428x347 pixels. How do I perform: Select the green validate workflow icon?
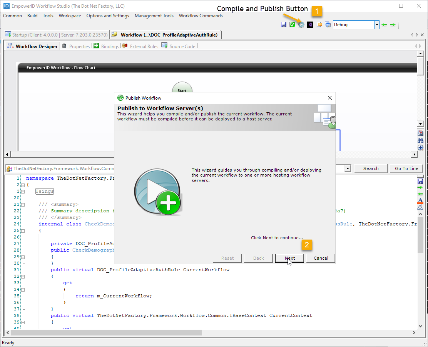click(292, 24)
